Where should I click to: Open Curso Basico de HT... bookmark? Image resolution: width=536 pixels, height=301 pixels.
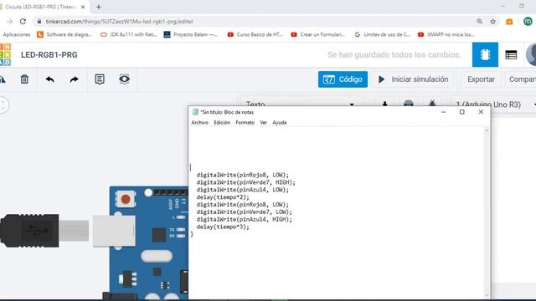pos(255,34)
